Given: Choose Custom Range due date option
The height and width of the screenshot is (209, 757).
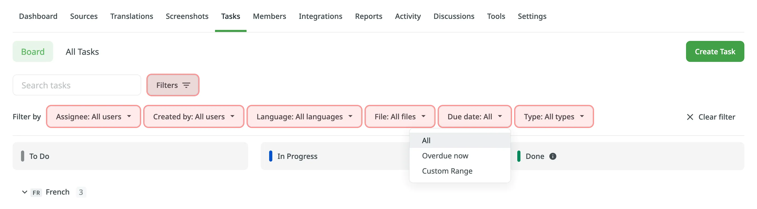Looking at the screenshot, I should click(x=460, y=171).
